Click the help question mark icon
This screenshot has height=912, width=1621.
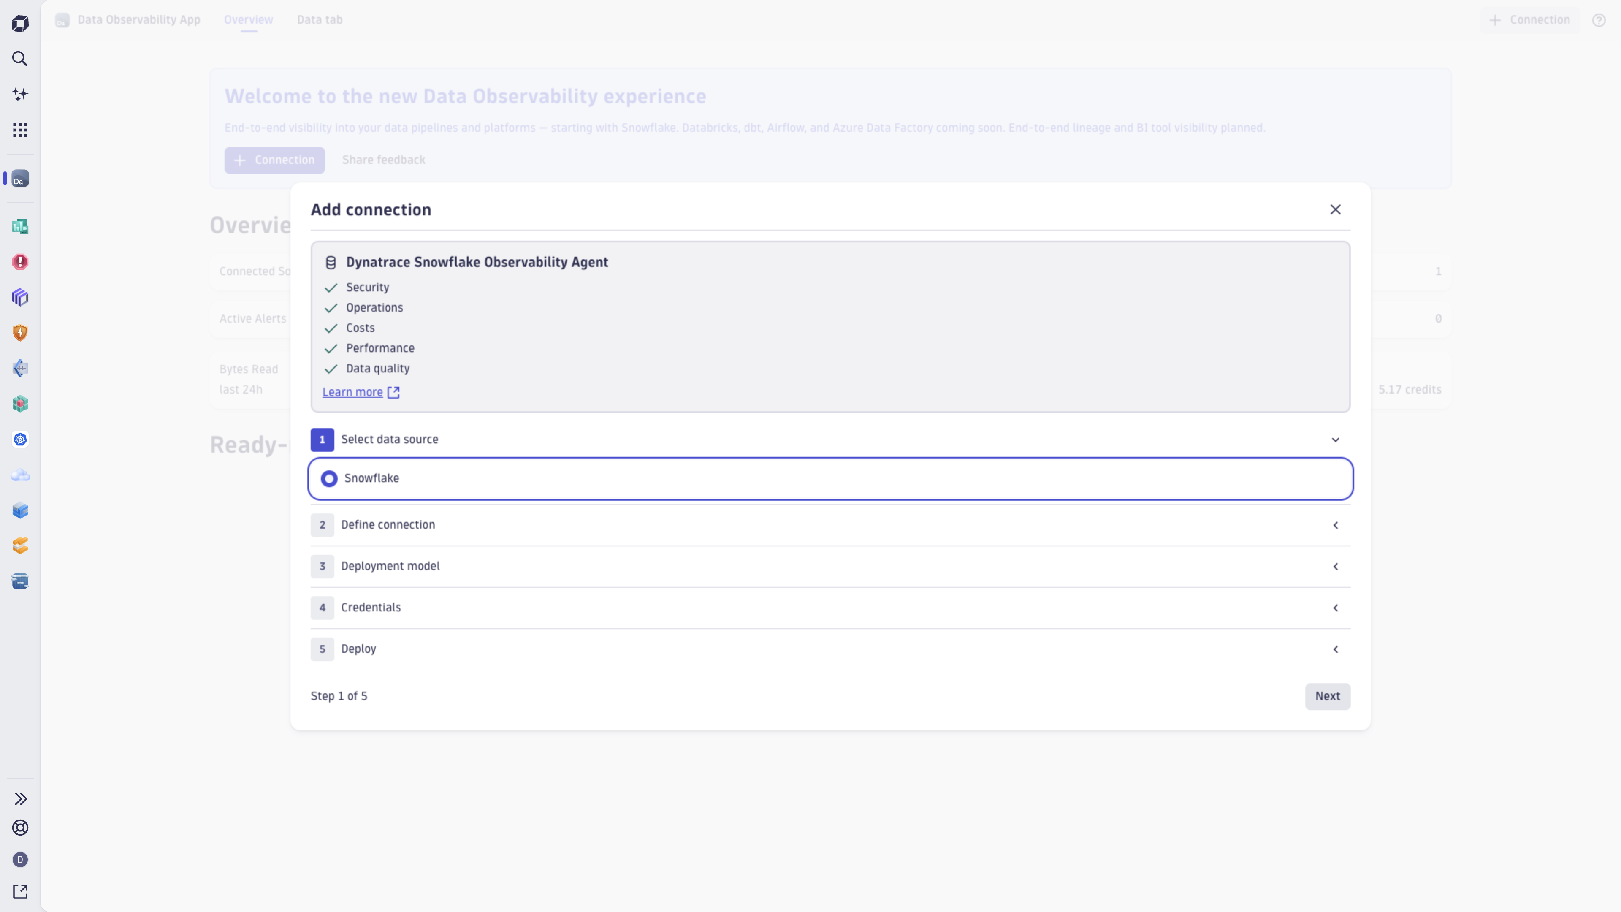(1599, 20)
